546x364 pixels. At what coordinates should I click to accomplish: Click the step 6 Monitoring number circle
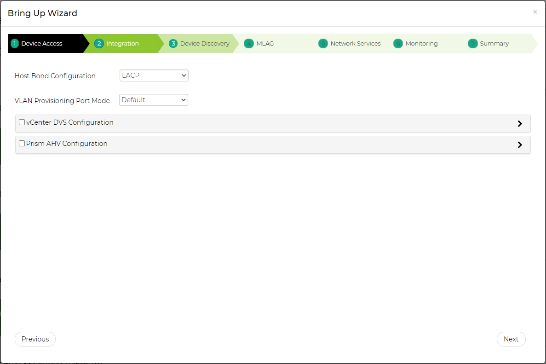pyautogui.click(x=398, y=44)
